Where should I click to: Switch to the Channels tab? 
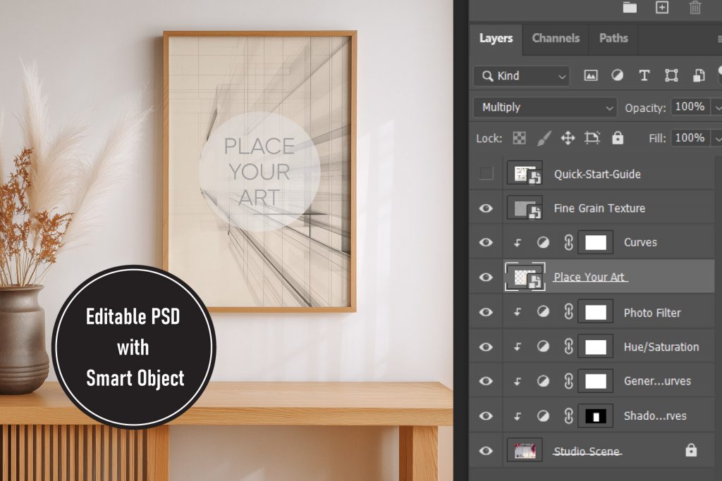556,38
